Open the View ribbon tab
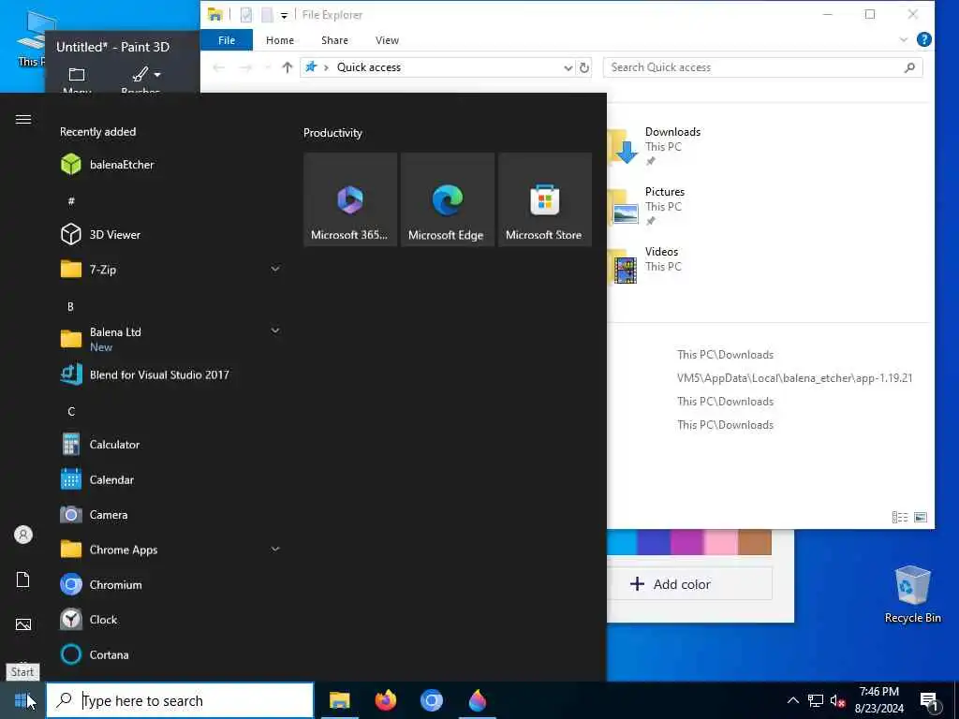Screen dimensions: 959x719 [387, 40]
